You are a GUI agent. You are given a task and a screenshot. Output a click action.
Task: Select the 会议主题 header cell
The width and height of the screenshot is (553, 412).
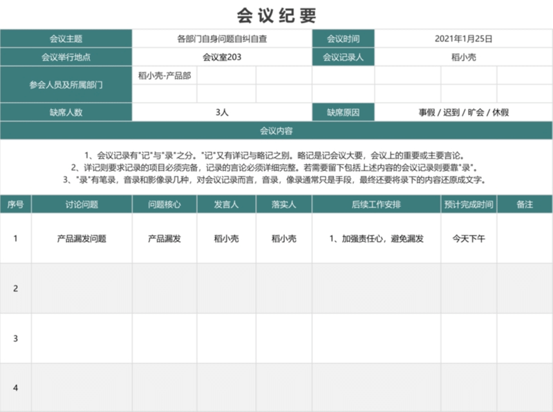66,39
